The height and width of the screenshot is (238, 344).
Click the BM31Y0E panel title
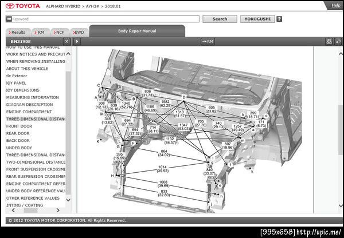(x=21, y=41)
